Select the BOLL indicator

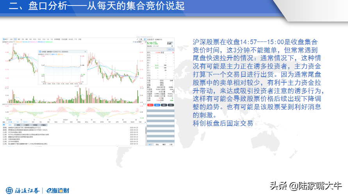87,122
